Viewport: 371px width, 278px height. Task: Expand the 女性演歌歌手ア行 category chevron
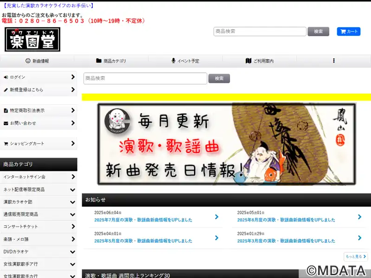click(x=73, y=264)
